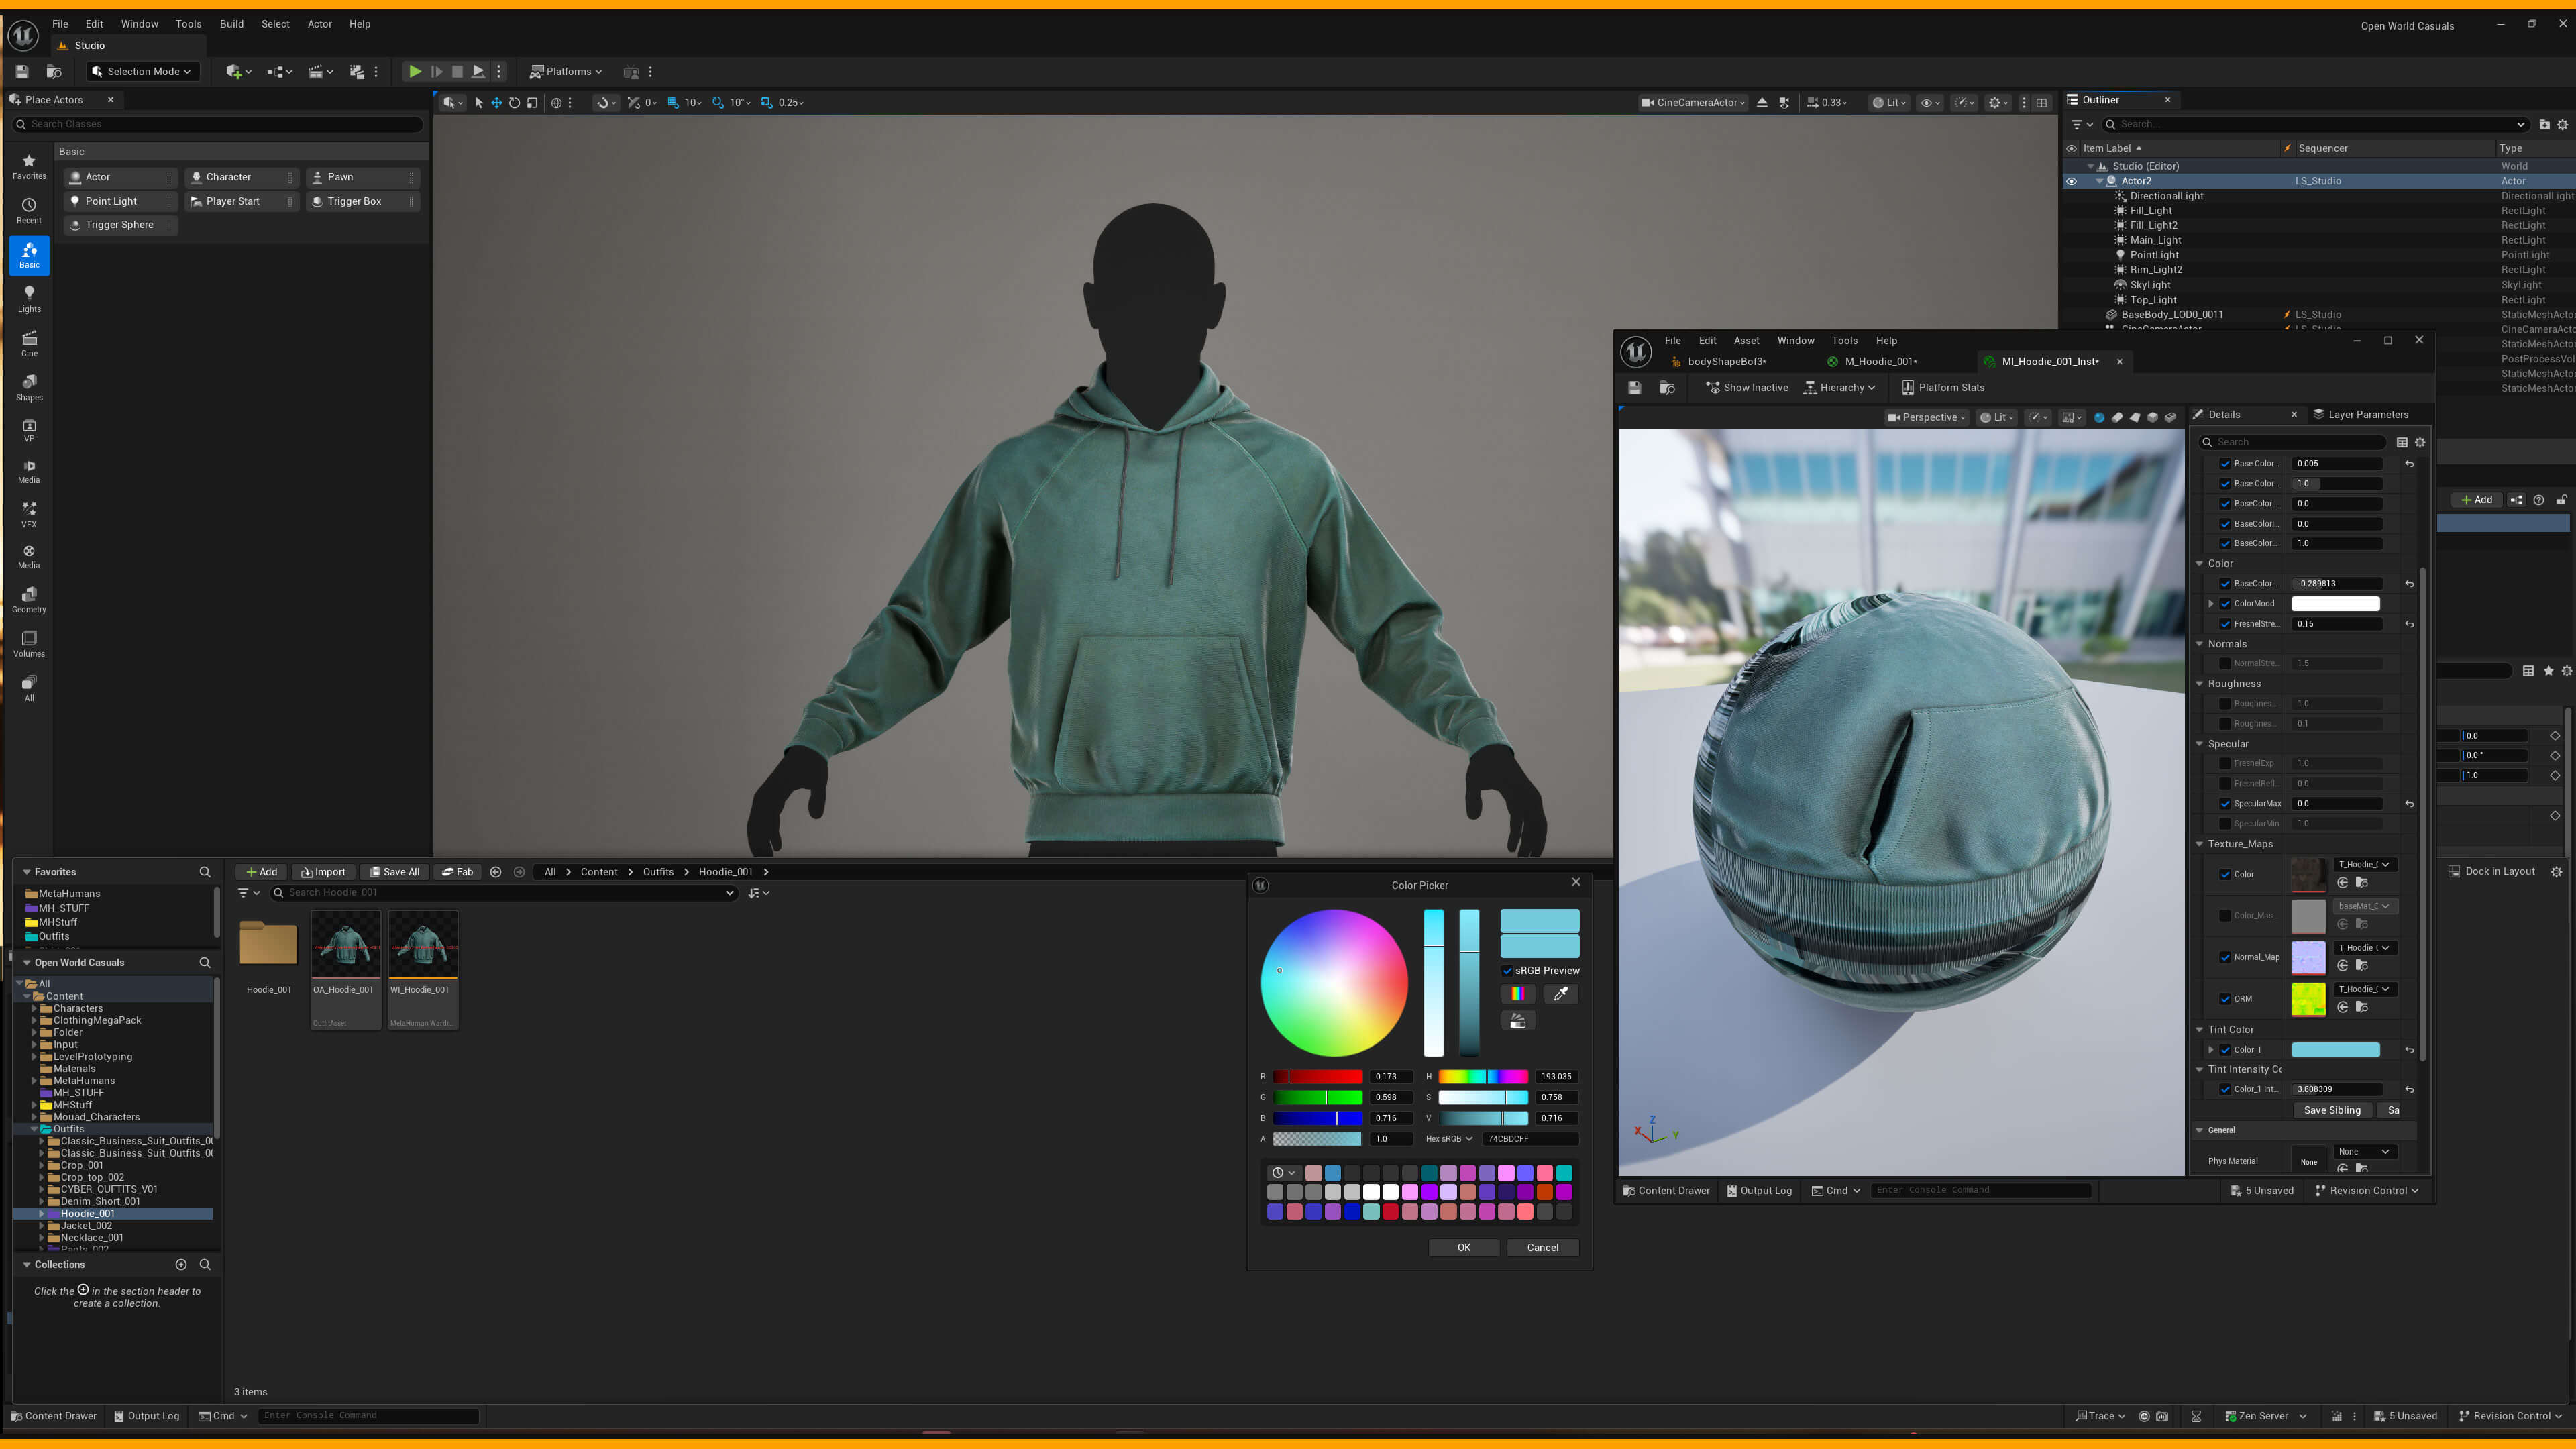Open Selection Mode dropdown
The image size is (2576, 1449).
[x=142, y=72]
